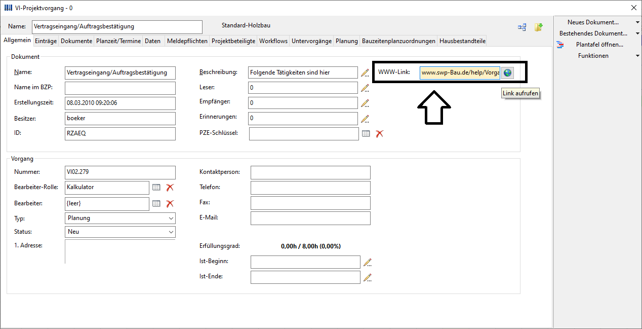Click the E-Mail field
The image size is (642, 329).
pyautogui.click(x=310, y=218)
